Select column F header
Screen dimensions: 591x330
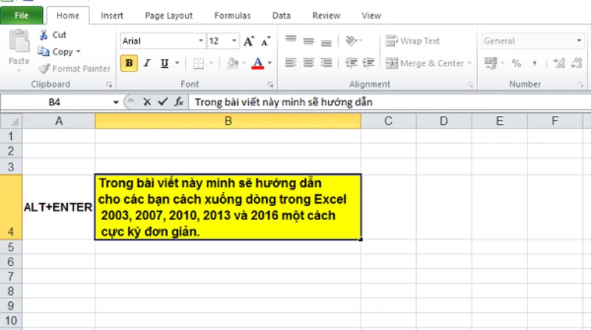(555, 121)
